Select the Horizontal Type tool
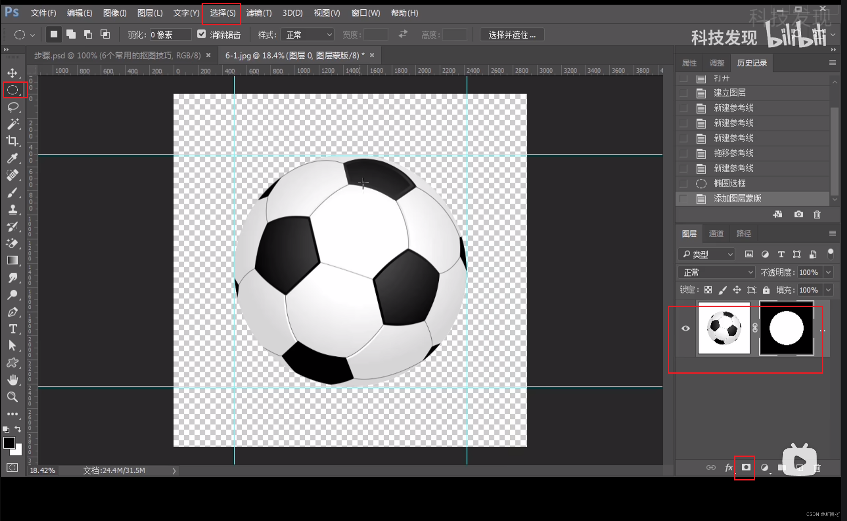 (13, 328)
